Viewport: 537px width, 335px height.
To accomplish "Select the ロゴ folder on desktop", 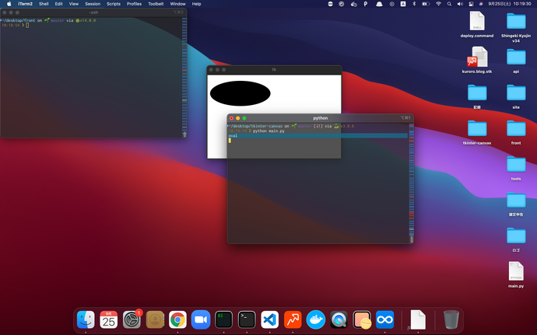I will tap(516, 239).
